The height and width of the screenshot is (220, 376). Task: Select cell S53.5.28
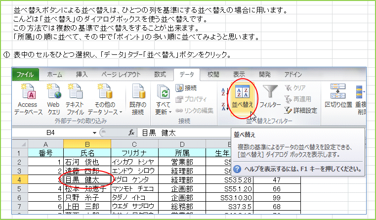coord(229,179)
